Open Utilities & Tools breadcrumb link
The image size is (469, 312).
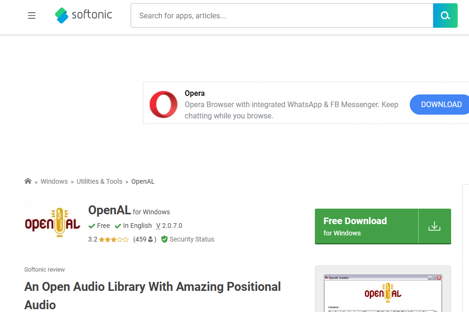pos(99,181)
